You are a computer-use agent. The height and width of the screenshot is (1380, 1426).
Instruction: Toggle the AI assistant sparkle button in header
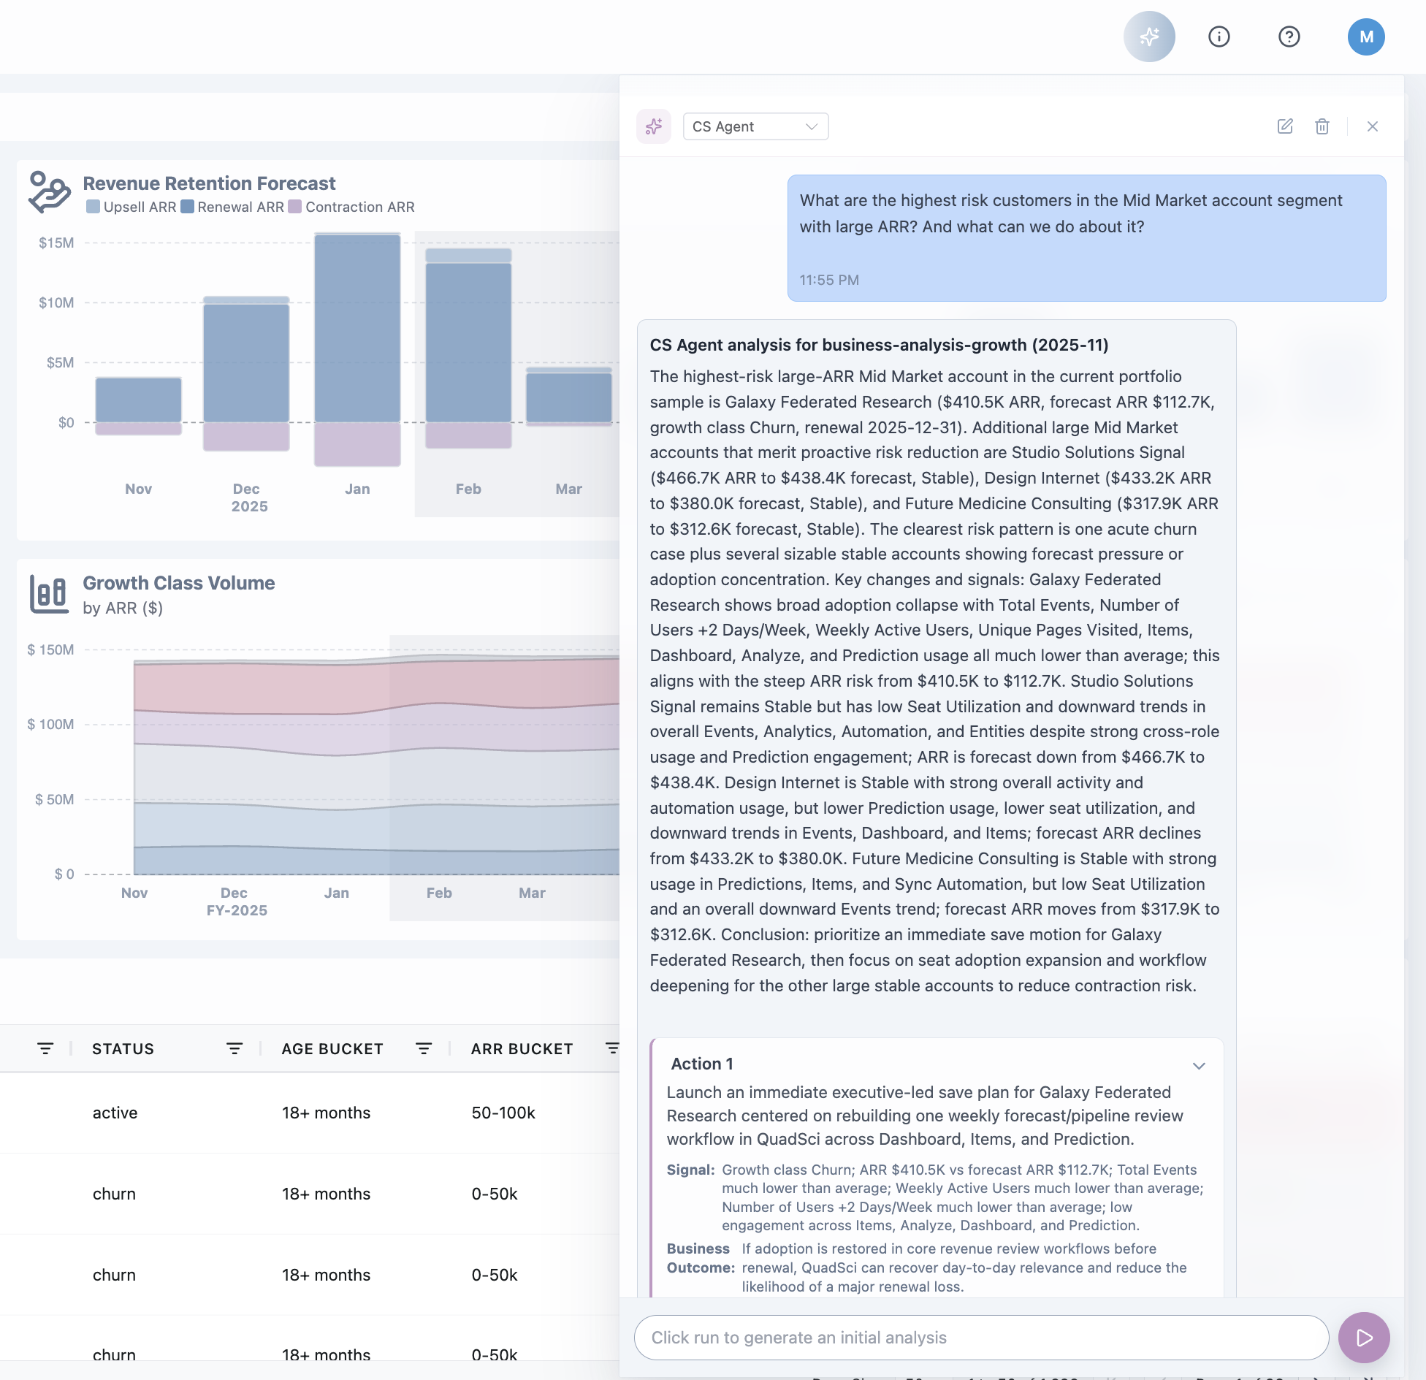click(1149, 37)
